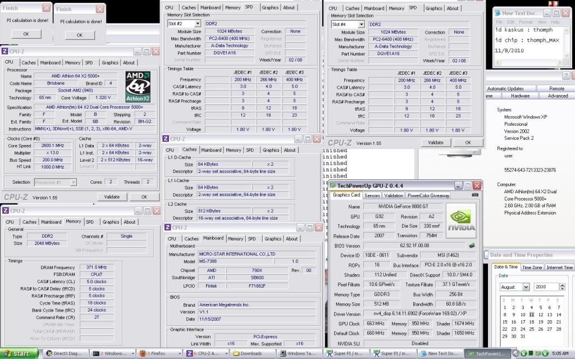Click the product ID "55274-643-7213323-23876"
Screen dimensions: 575x359
coord(530,170)
